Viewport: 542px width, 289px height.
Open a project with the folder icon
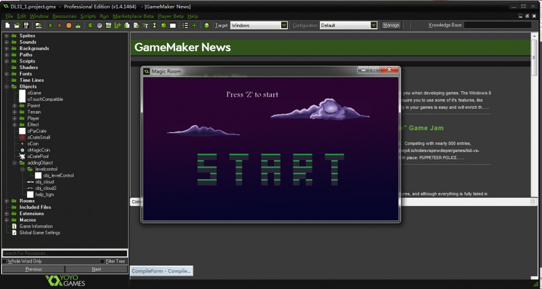17,25
